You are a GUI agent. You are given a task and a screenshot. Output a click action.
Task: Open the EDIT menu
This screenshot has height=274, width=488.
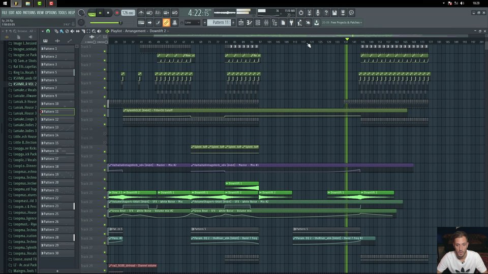(x=12, y=13)
